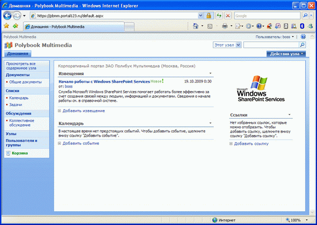Image resolution: width=317 pixels, height=225 pixels.
Task: Open search provider options dropdown
Action: tap(311, 15)
